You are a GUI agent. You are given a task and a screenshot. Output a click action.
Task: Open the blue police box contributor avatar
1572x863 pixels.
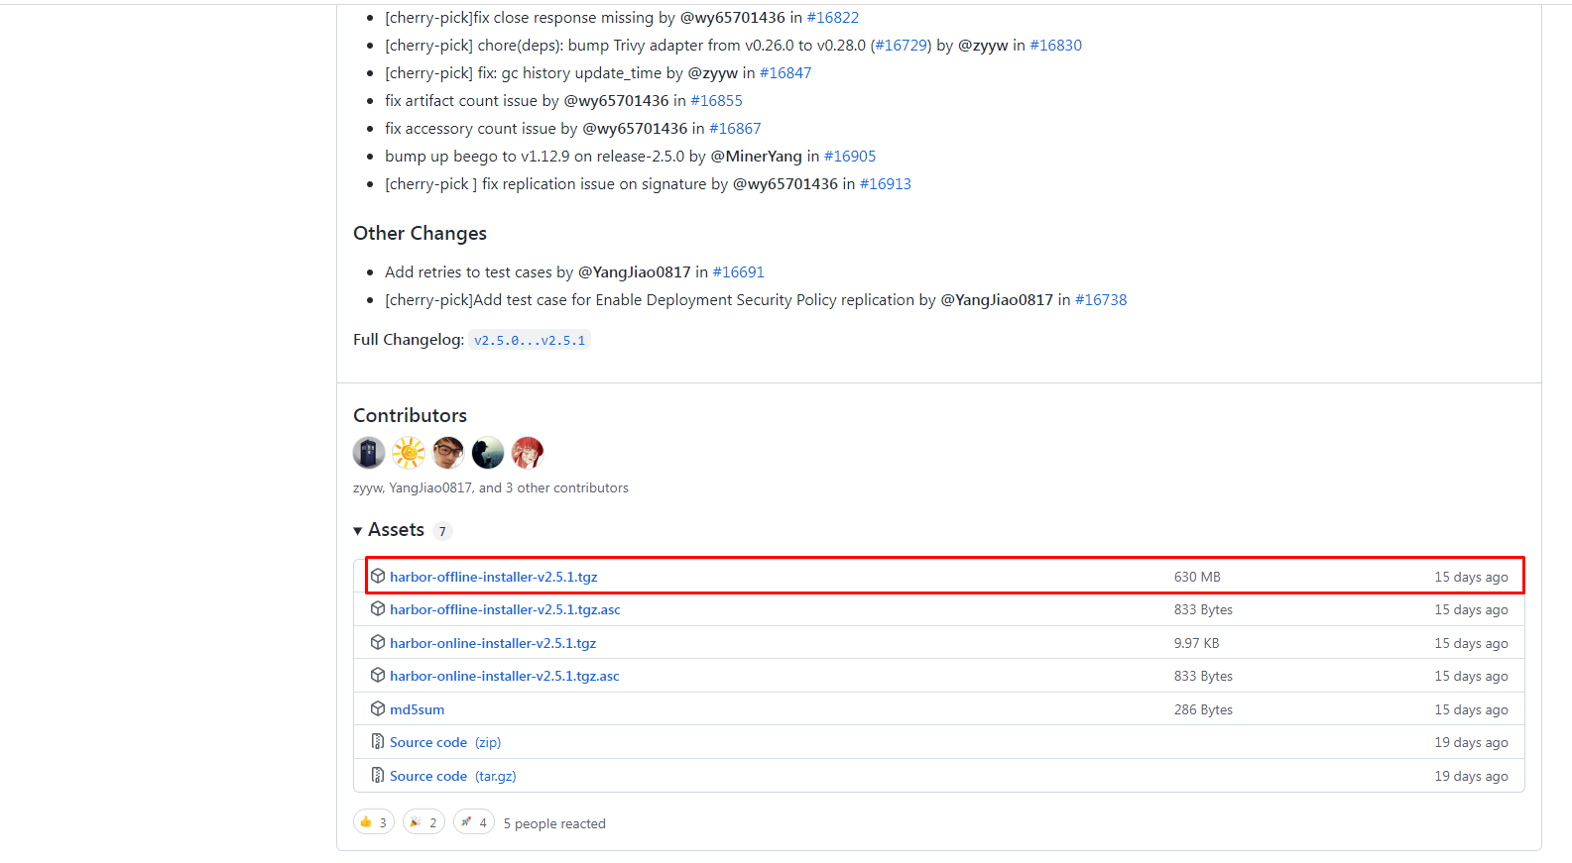pyautogui.click(x=369, y=453)
